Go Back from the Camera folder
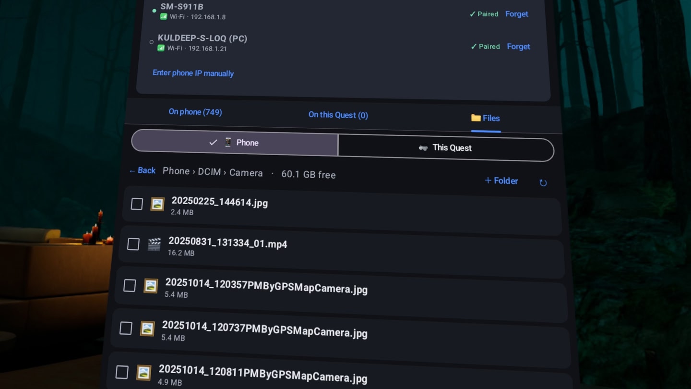This screenshot has height=389, width=691. coord(142,170)
